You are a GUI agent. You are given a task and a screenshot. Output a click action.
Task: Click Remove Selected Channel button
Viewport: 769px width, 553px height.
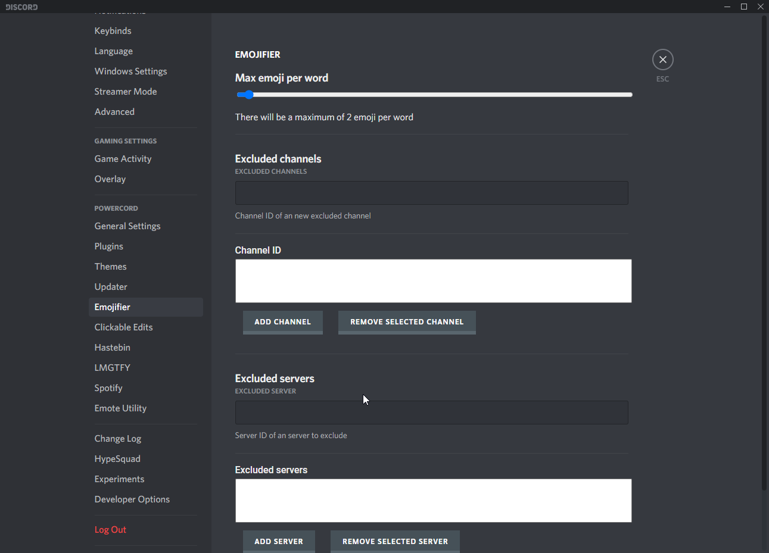point(407,322)
